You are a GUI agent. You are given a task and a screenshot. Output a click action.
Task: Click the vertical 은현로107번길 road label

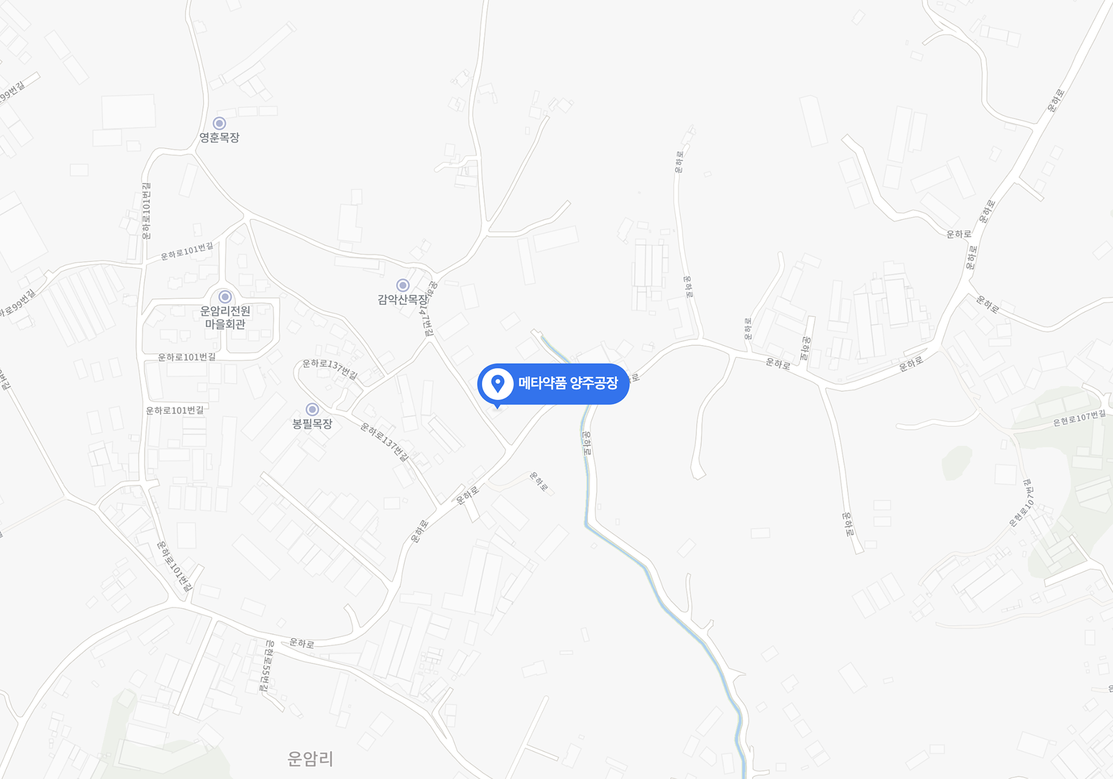tap(1022, 503)
